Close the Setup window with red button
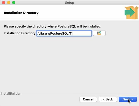139x106 pixels. tap(4, 3)
